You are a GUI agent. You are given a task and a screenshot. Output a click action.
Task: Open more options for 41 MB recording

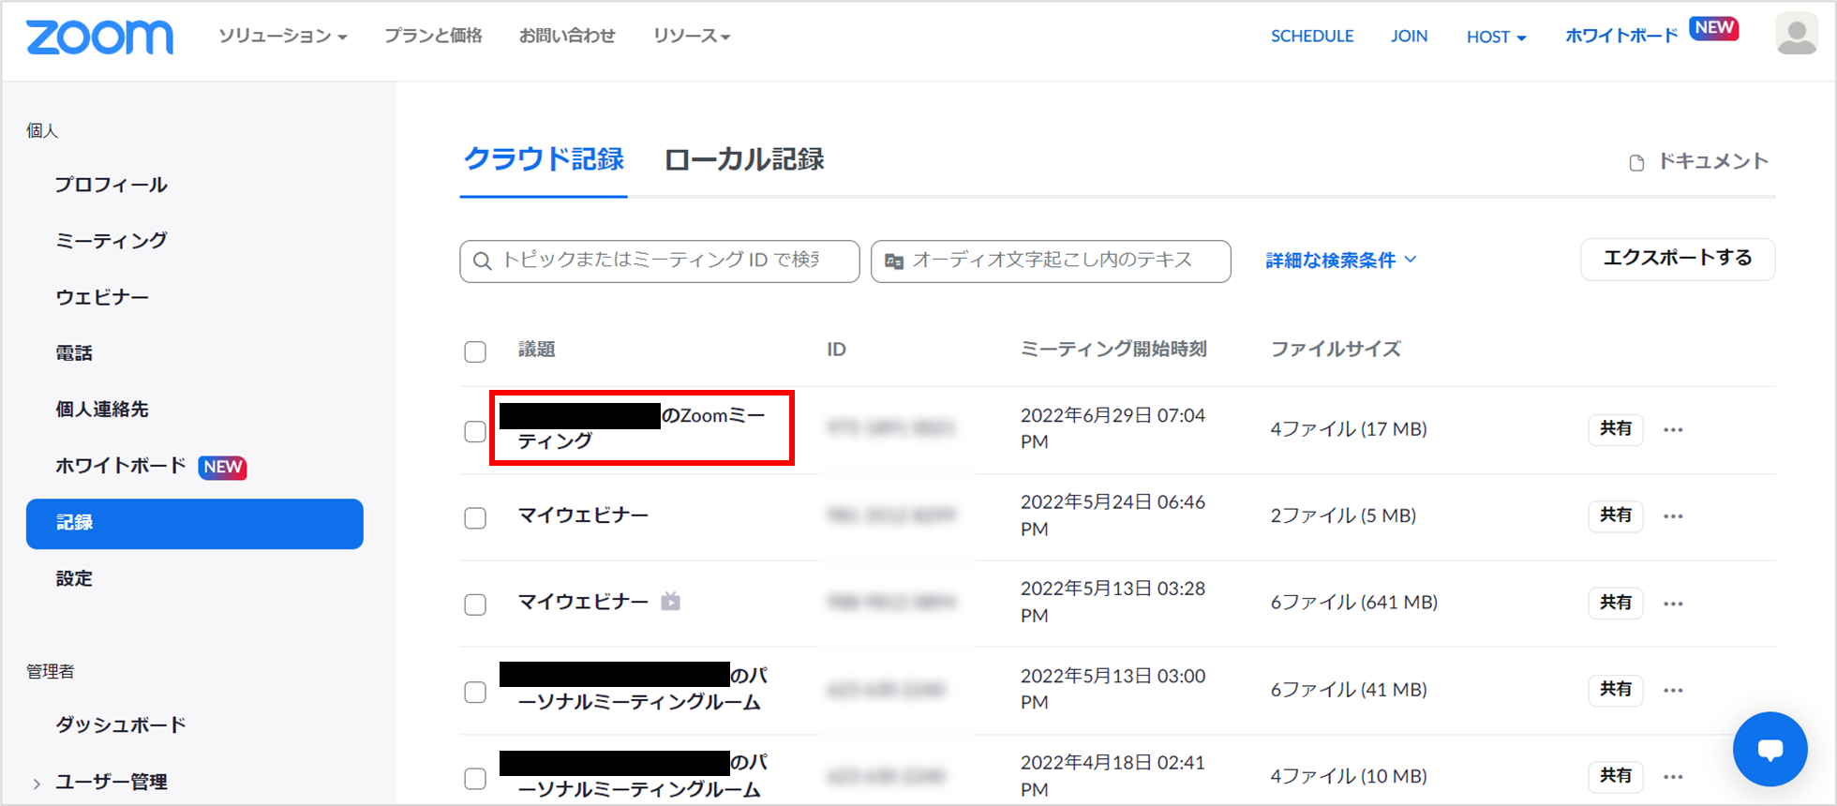point(1673,690)
